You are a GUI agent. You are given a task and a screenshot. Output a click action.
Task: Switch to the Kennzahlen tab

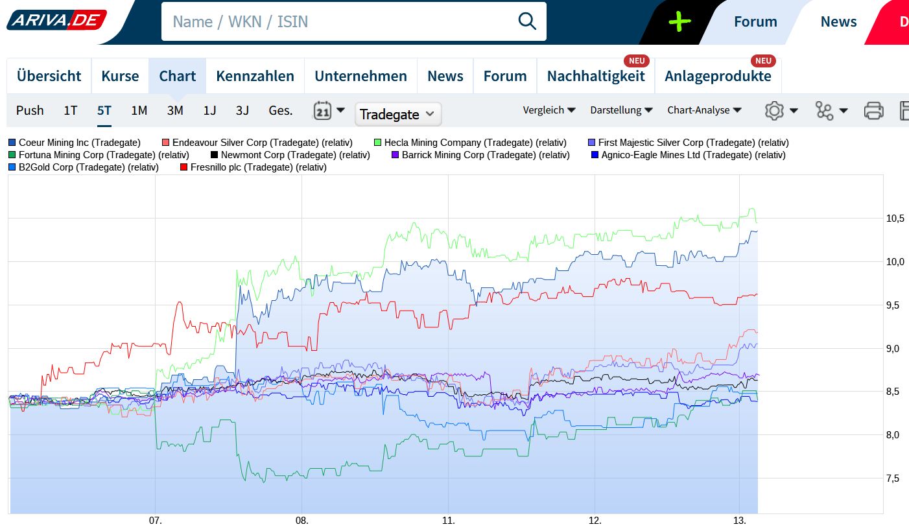coord(255,76)
